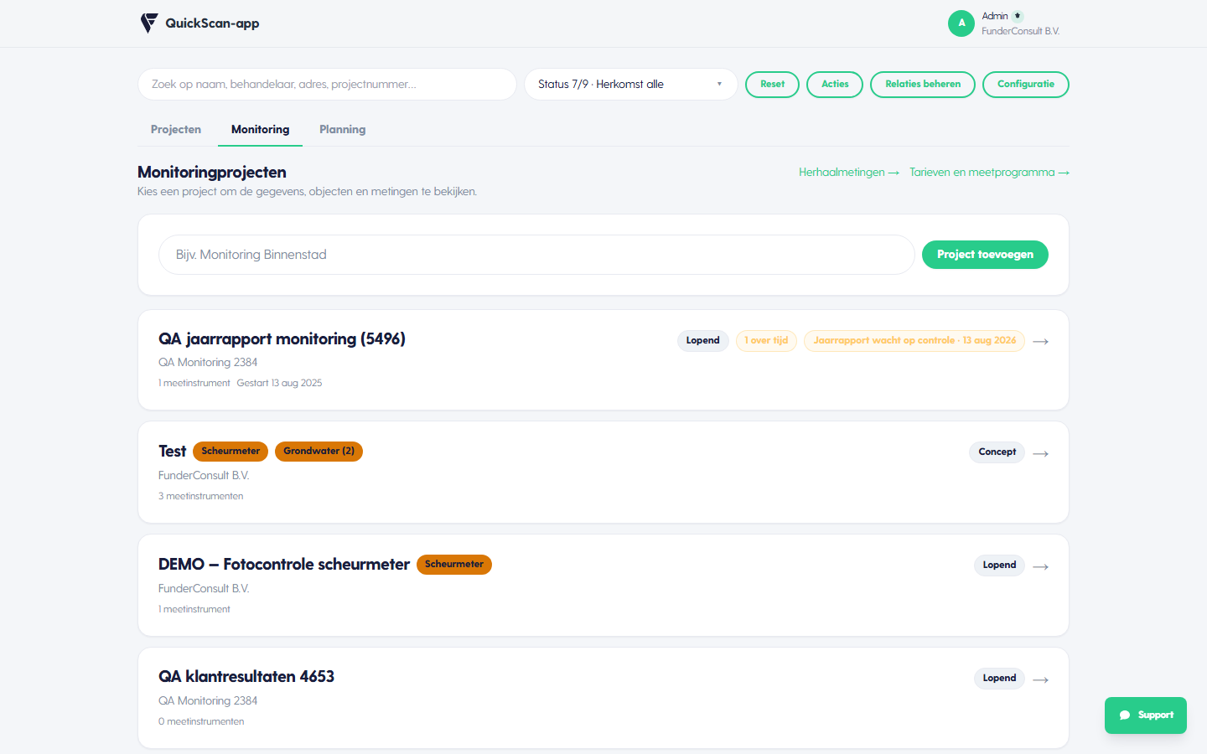Click the Jaarrapport wacht op controle badge
Viewport: 1207px width, 754px height.
(x=914, y=340)
